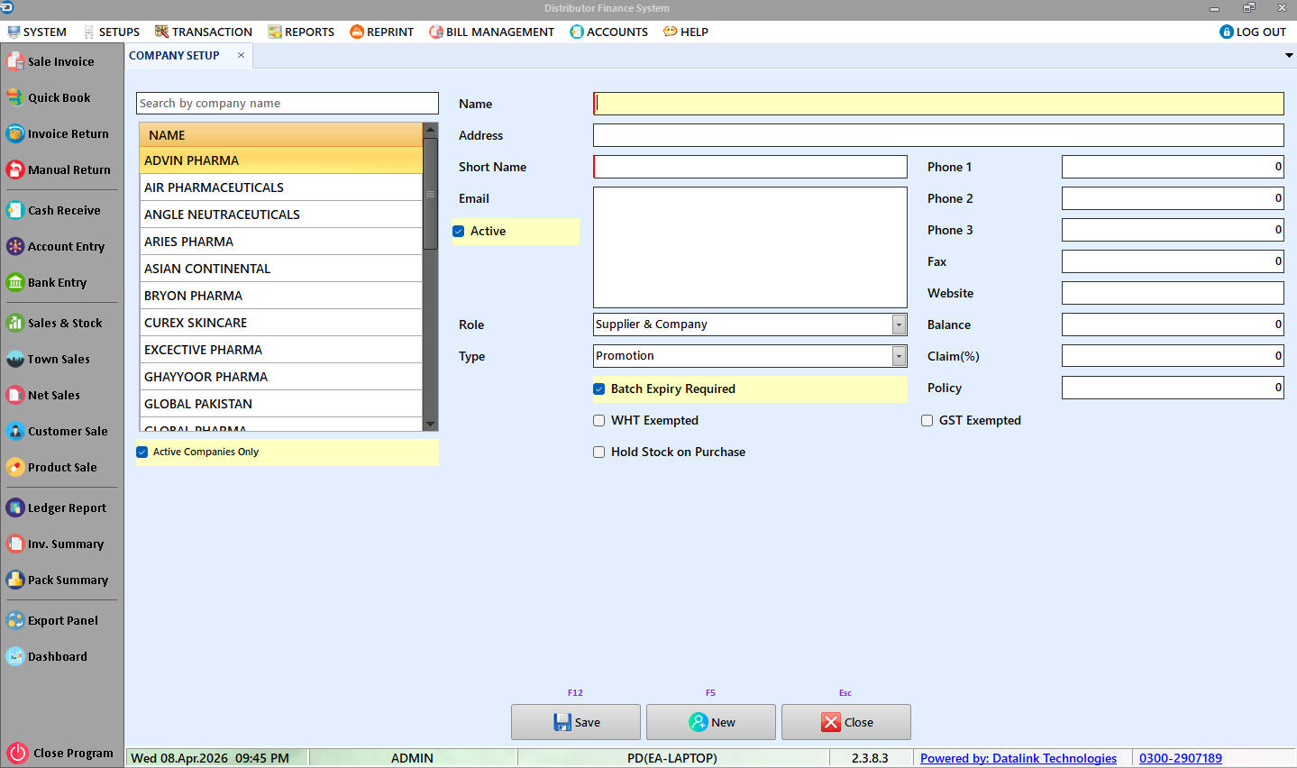
Task: Click the Save button
Action: click(x=576, y=722)
